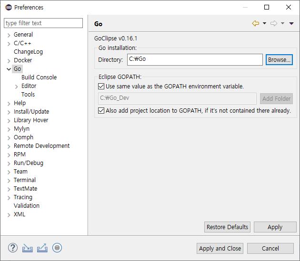Screen dimensions: 300x261
Task: Maximize the Preferences window
Action: (x=267, y=7)
